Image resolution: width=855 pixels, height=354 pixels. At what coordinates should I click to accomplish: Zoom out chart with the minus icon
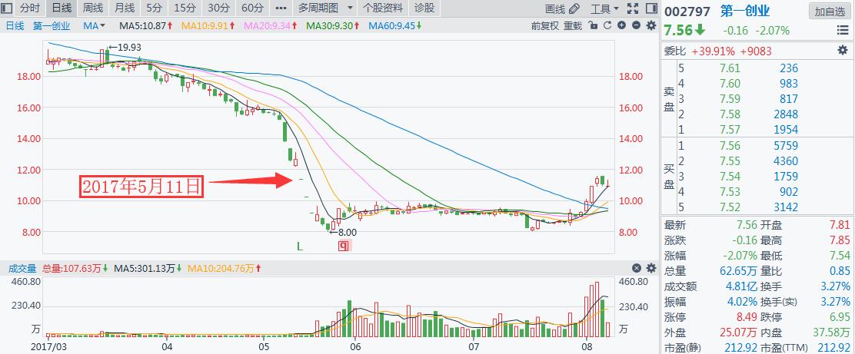636,25
